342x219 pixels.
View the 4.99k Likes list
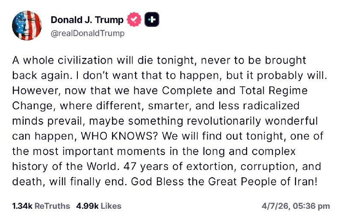pyautogui.click(x=98, y=206)
